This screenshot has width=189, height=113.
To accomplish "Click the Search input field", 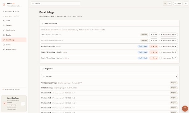I will [56, 4].
